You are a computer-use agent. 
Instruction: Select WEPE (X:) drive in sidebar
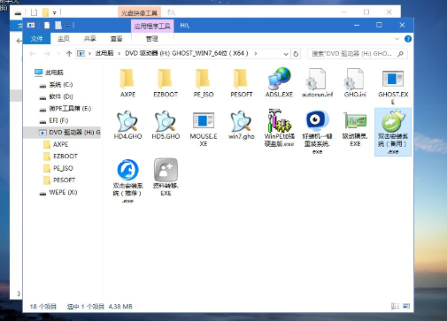coord(58,193)
